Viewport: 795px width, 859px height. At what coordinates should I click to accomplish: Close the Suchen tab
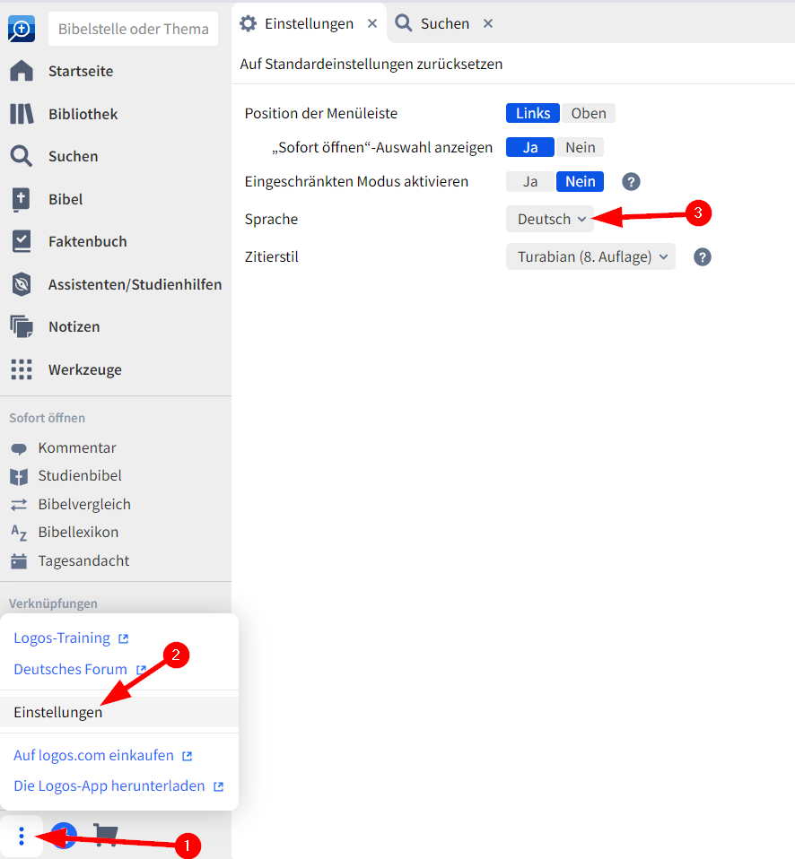coord(488,23)
